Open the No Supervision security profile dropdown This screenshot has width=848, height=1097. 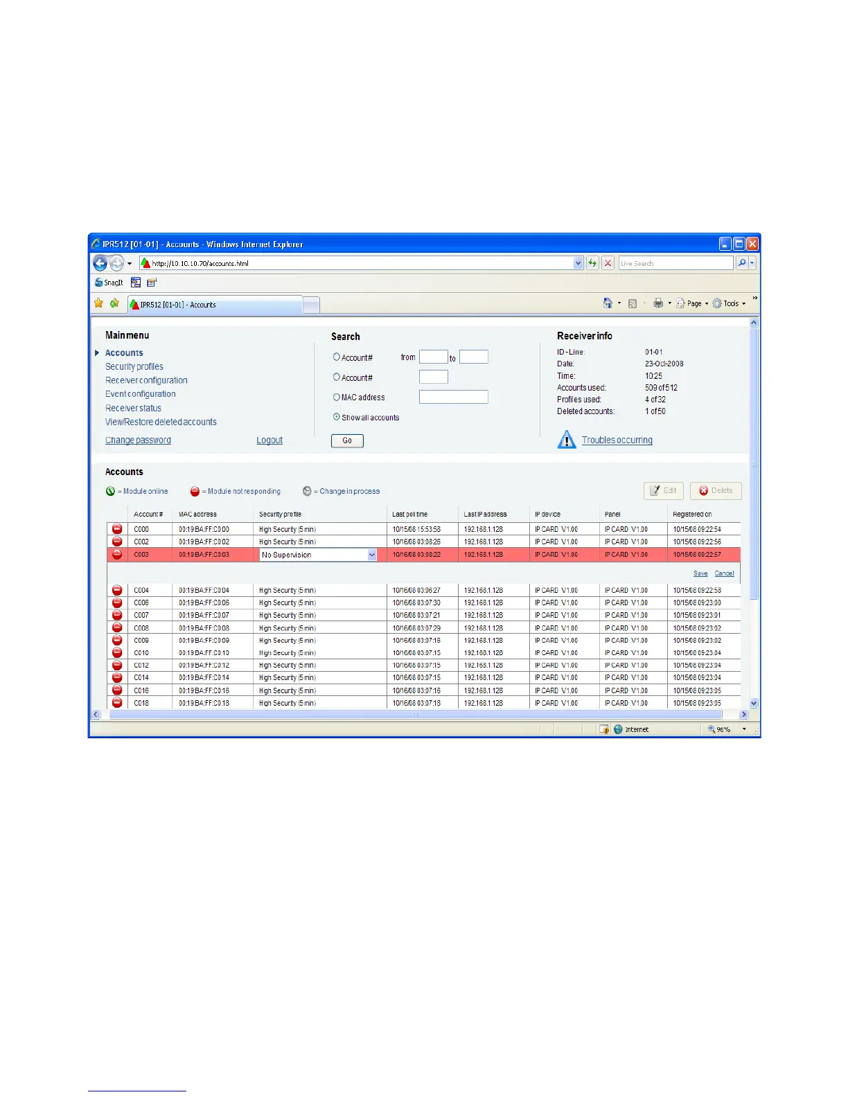click(x=318, y=555)
